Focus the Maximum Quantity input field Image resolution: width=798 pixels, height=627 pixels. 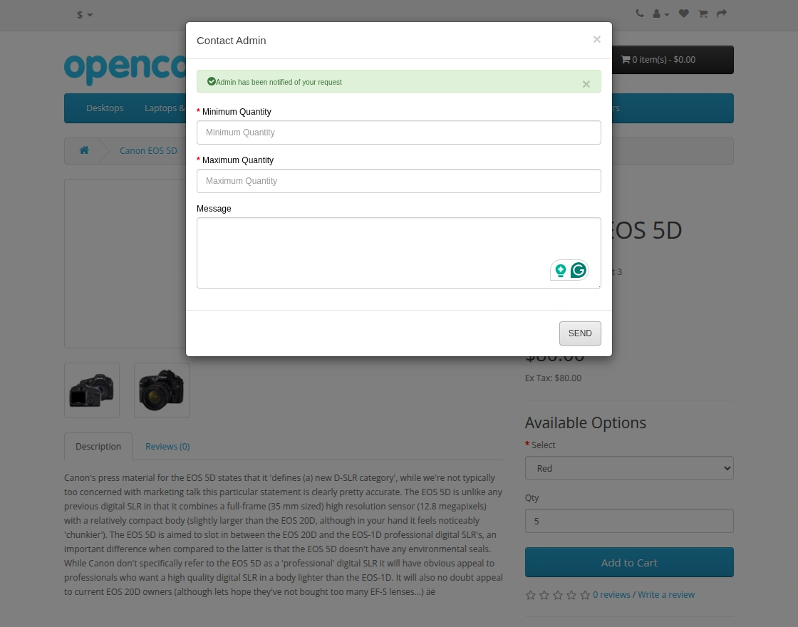398,181
